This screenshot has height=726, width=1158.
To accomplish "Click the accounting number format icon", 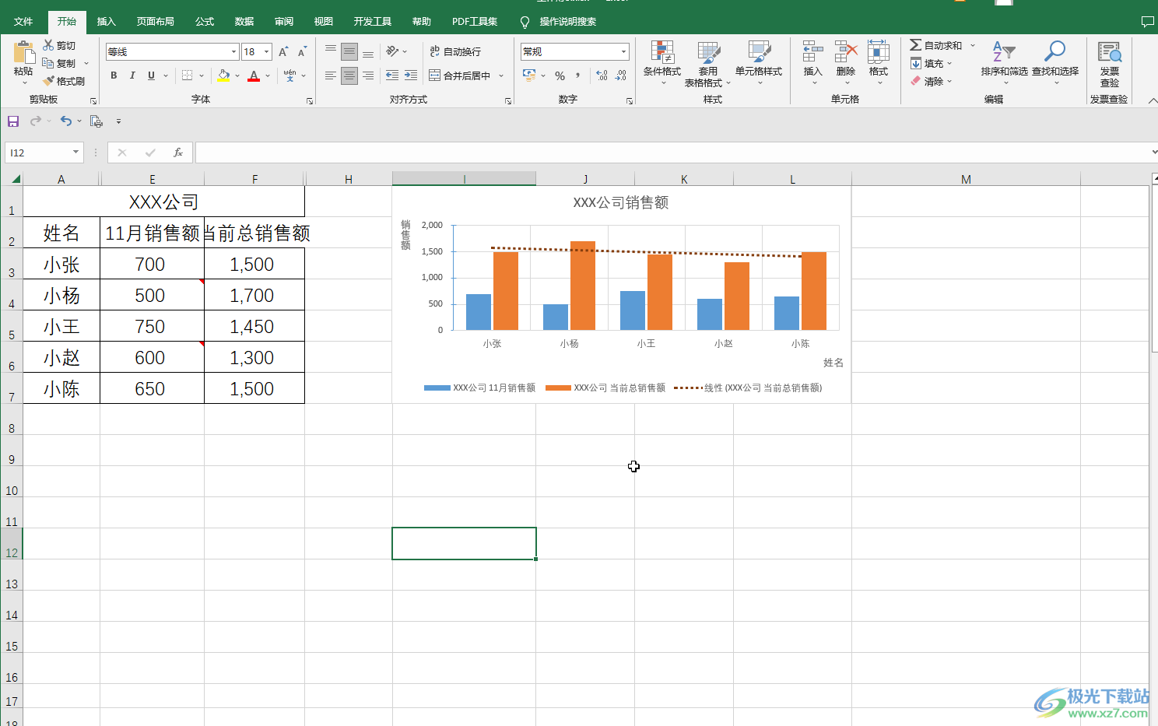I will coord(529,75).
